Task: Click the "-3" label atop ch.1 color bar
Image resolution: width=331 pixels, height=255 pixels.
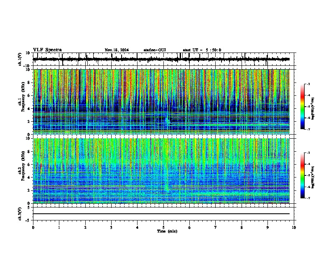Action: pyautogui.click(x=308, y=84)
